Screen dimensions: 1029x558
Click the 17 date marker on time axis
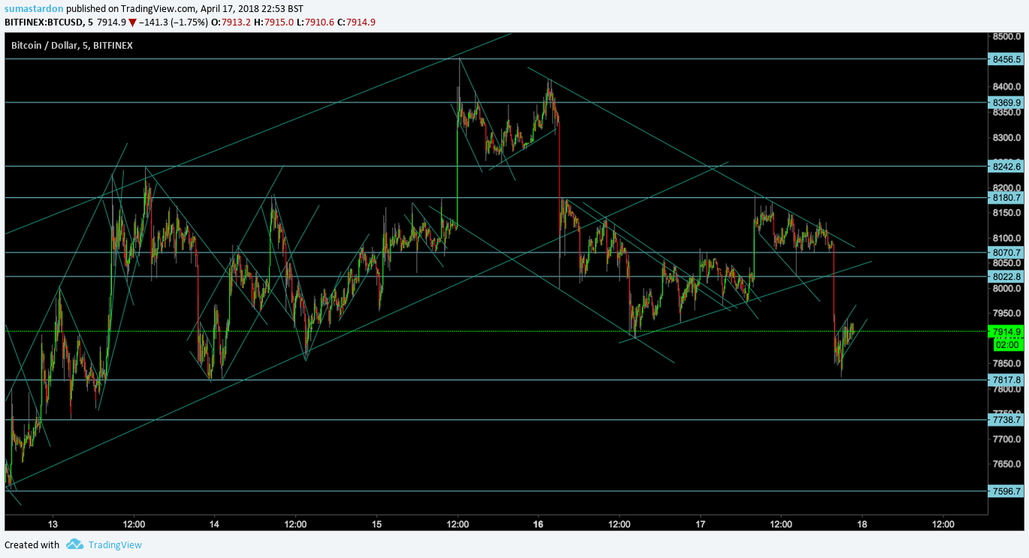click(x=700, y=524)
